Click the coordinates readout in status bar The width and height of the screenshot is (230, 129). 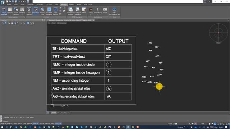[9, 124]
